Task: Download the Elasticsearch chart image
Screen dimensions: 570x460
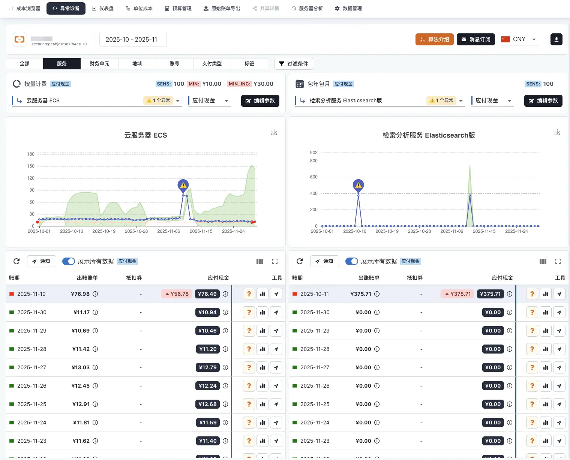Action: pos(557,132)
